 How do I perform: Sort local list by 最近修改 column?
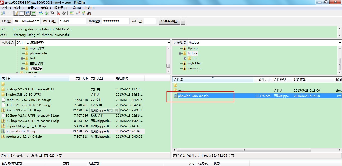point(129,78)
